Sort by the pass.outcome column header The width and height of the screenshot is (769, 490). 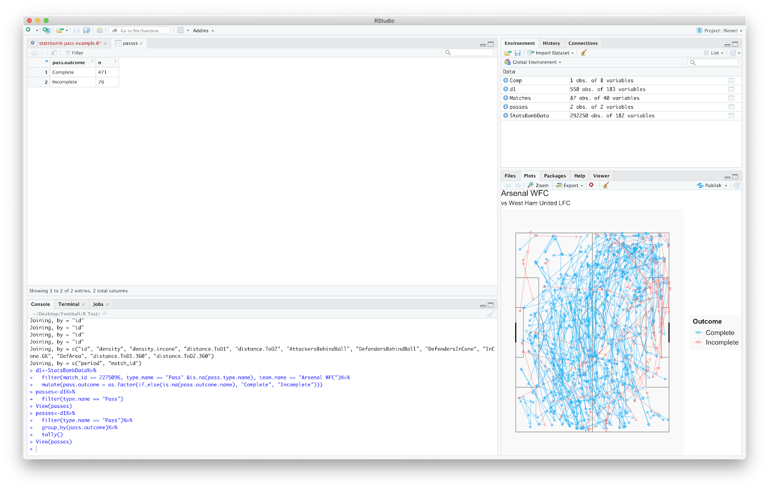coord(73,63)
